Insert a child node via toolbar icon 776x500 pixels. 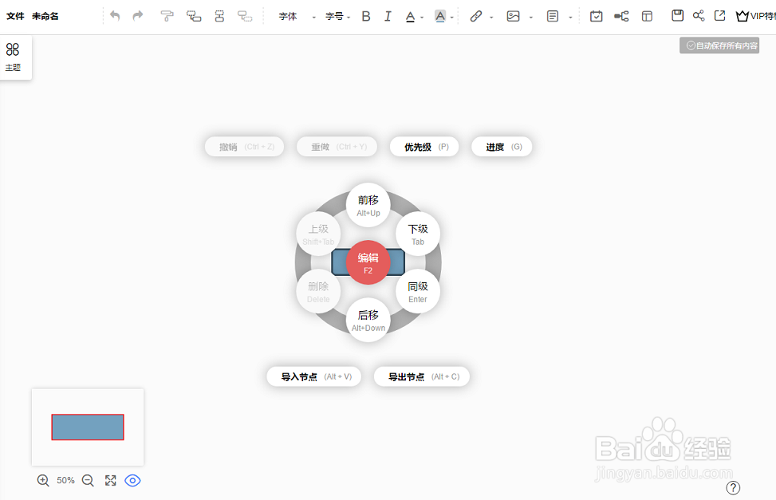(194, 16)
